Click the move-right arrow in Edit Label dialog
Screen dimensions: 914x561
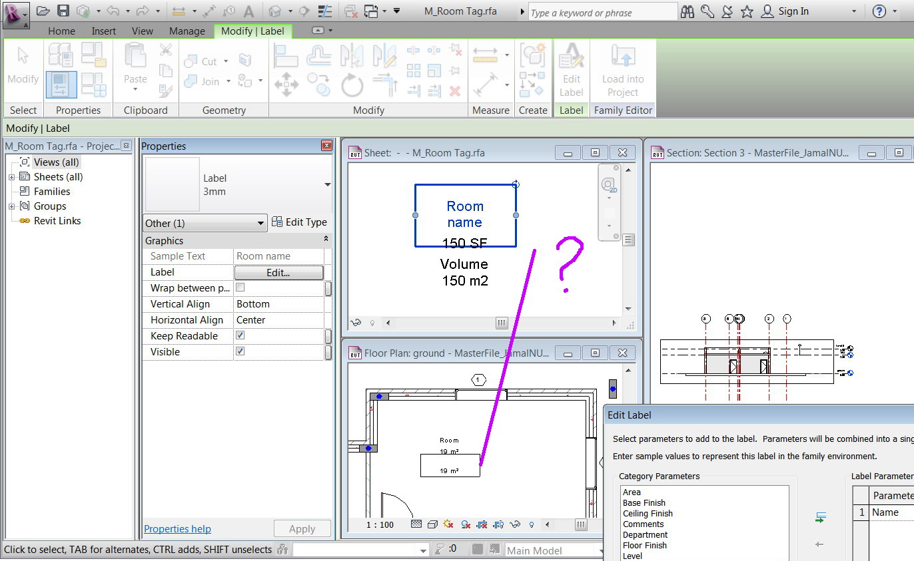pyautogui.click(x=821, y=517)
